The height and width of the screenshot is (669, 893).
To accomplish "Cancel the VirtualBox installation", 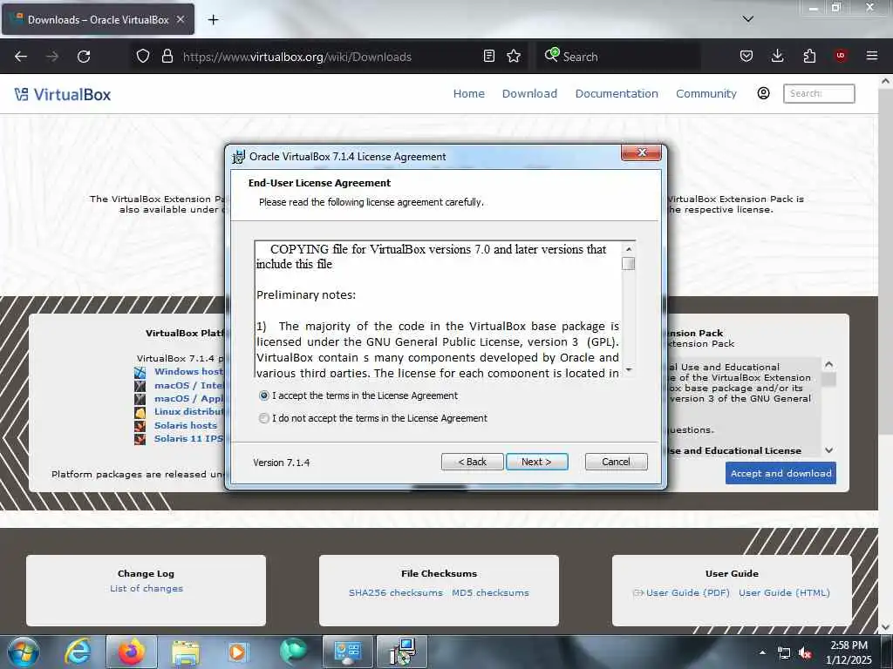I will coord(617,462).
